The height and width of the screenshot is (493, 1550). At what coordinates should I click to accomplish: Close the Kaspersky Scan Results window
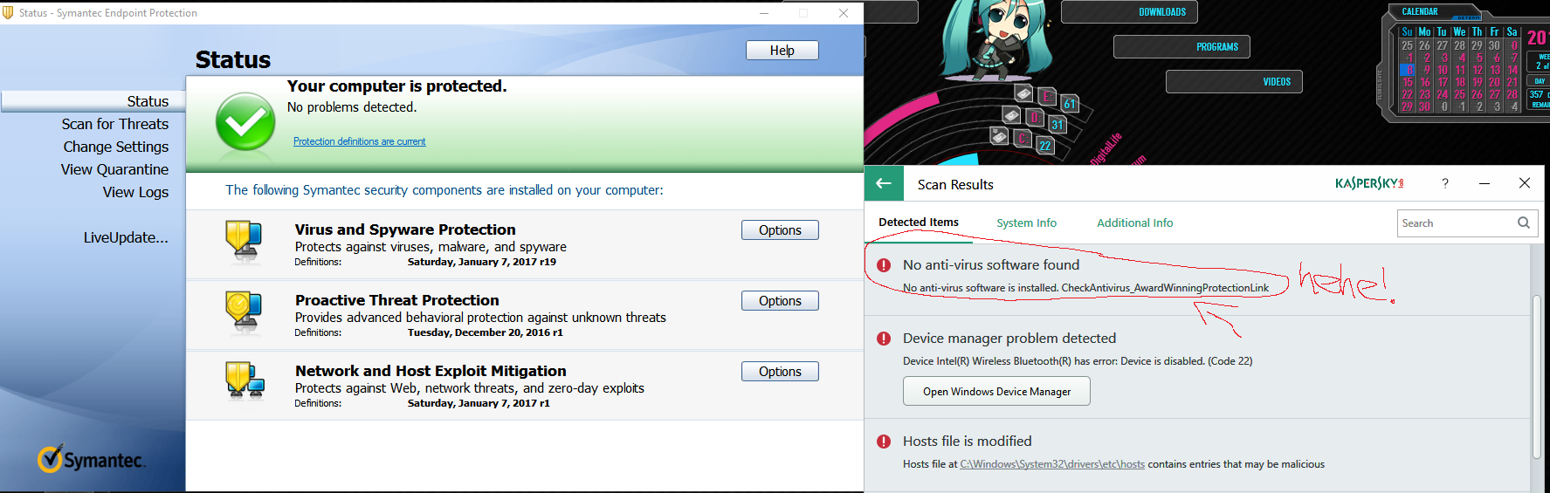pyautogui.click(x=1525, y=183)
